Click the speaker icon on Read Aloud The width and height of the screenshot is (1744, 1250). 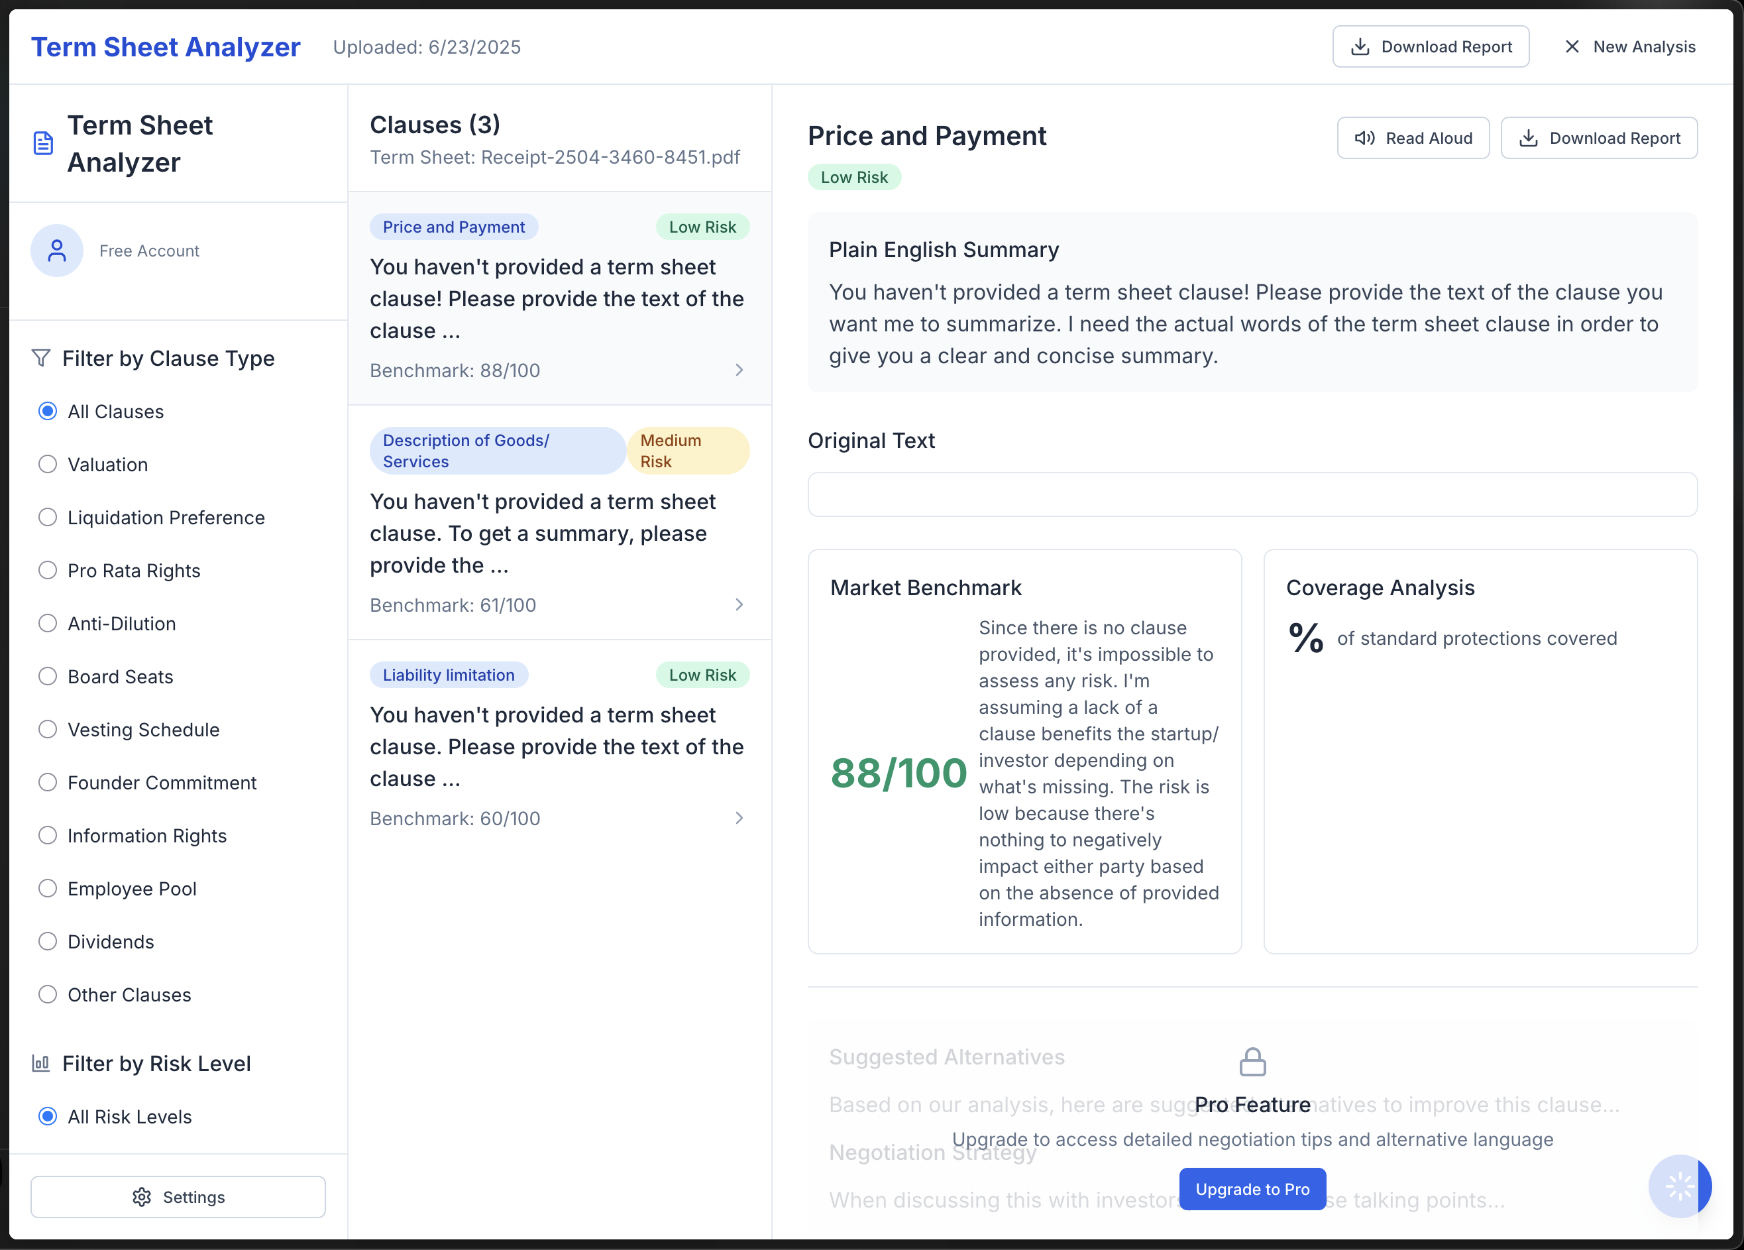[1364, 139]
